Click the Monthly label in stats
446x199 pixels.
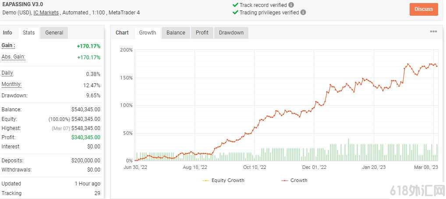(11, 84)
